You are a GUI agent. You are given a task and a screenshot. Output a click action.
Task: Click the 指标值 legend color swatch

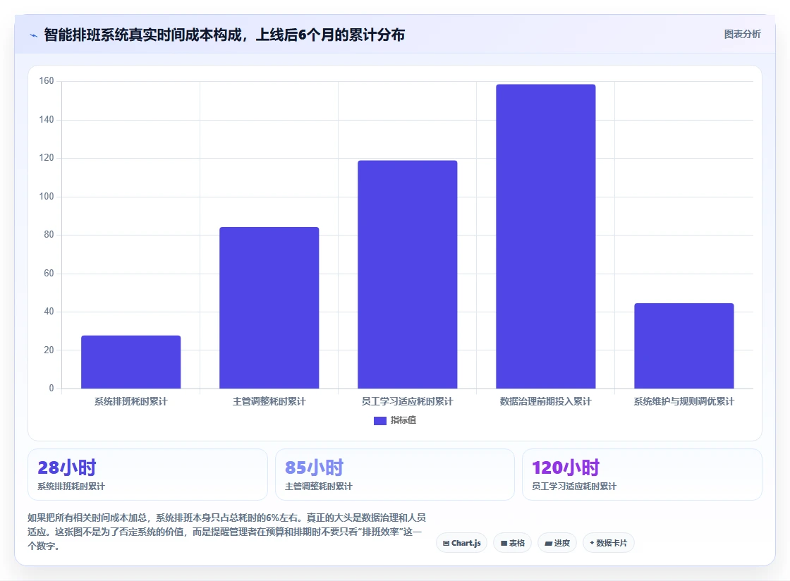coord(380,421)
